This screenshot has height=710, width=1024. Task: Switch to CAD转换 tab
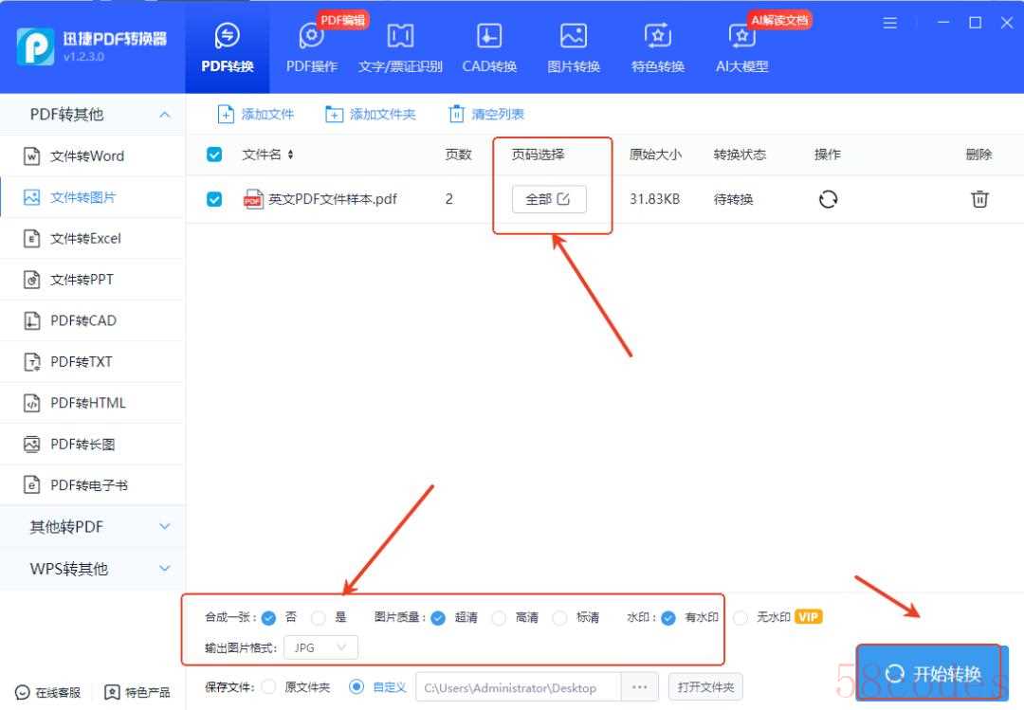pos(489,47)
